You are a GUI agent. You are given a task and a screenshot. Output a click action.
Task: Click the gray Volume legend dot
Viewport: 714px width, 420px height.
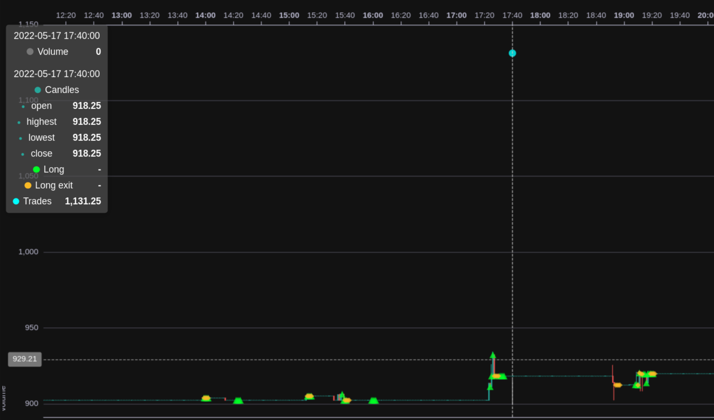[30, 51]
